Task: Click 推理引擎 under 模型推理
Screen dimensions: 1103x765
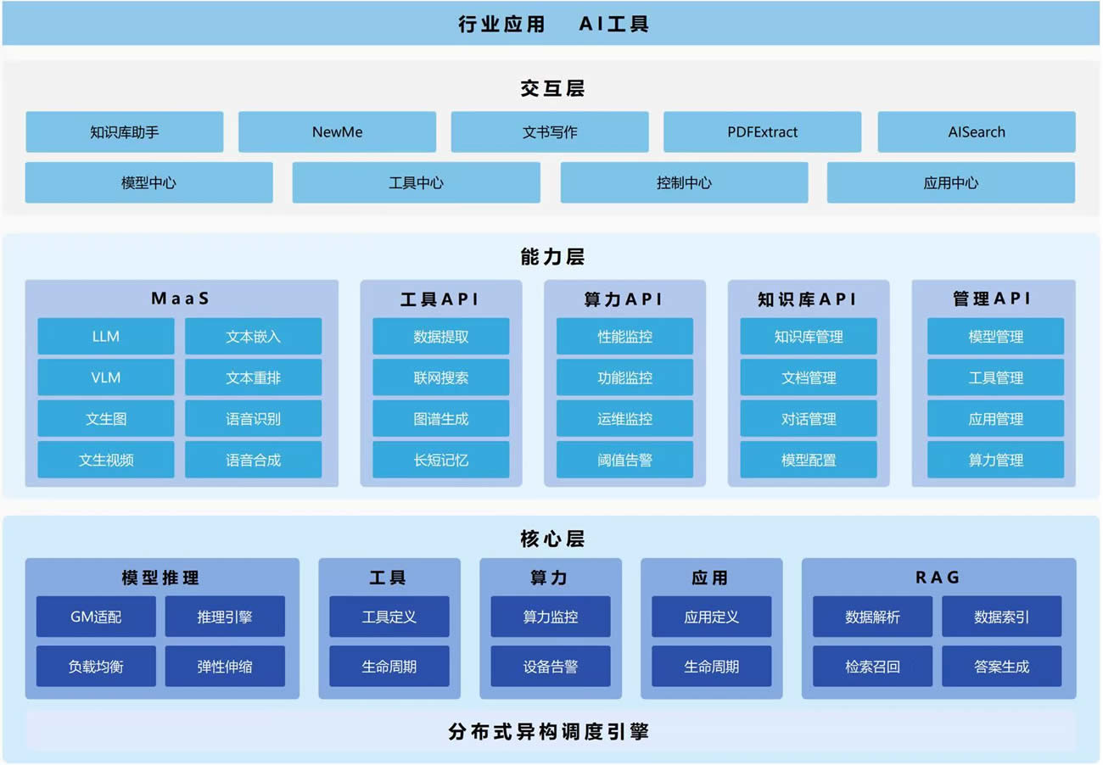Action: pyautogui.click(x=225, y=617)
